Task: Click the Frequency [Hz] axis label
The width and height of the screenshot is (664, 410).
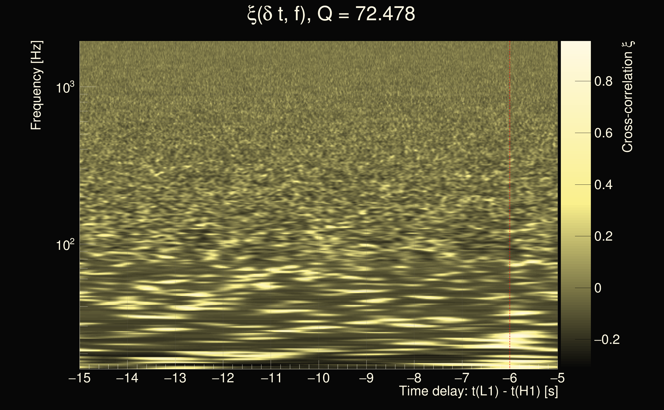Action: (x=36, y=85)
